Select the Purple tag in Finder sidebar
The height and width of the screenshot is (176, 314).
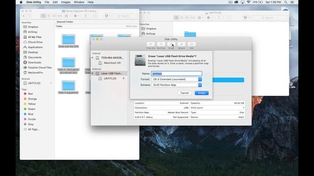(32, 119)
